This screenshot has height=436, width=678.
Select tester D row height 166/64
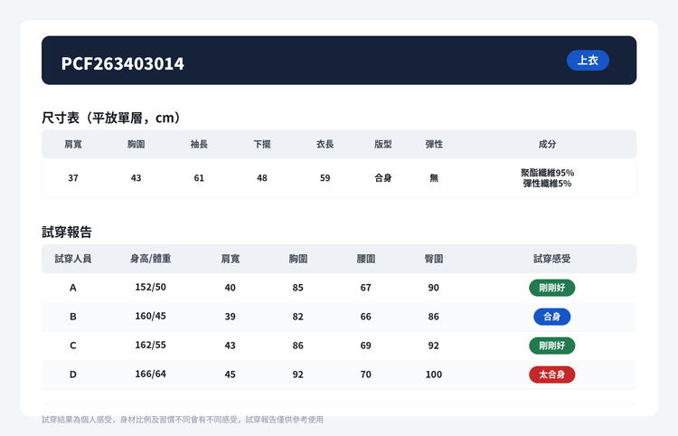click(x=150, y=374)
